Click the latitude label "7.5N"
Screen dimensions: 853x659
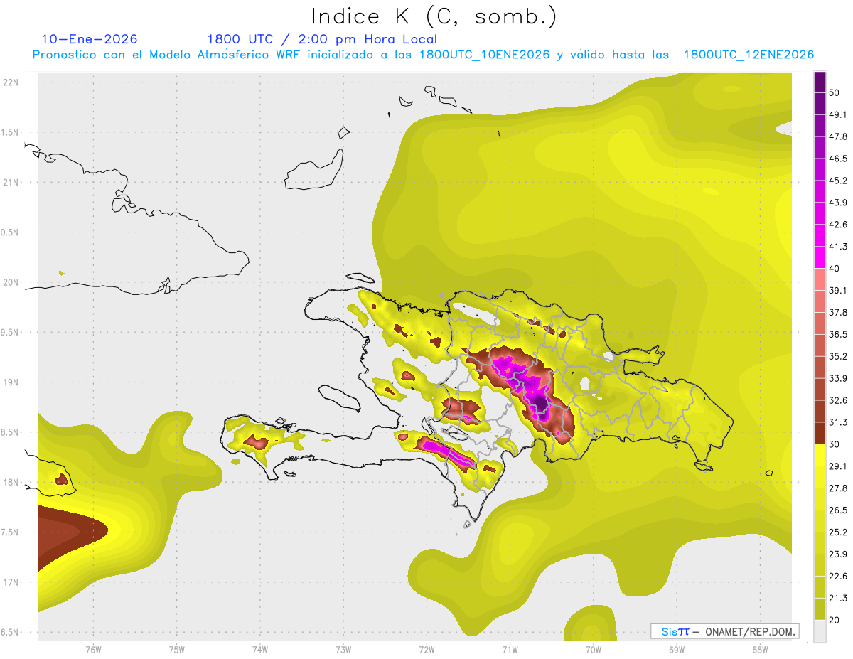10,532
